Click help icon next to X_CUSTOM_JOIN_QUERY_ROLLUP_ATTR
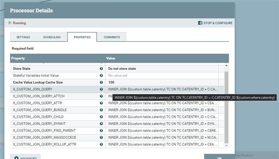 point(101,144)
